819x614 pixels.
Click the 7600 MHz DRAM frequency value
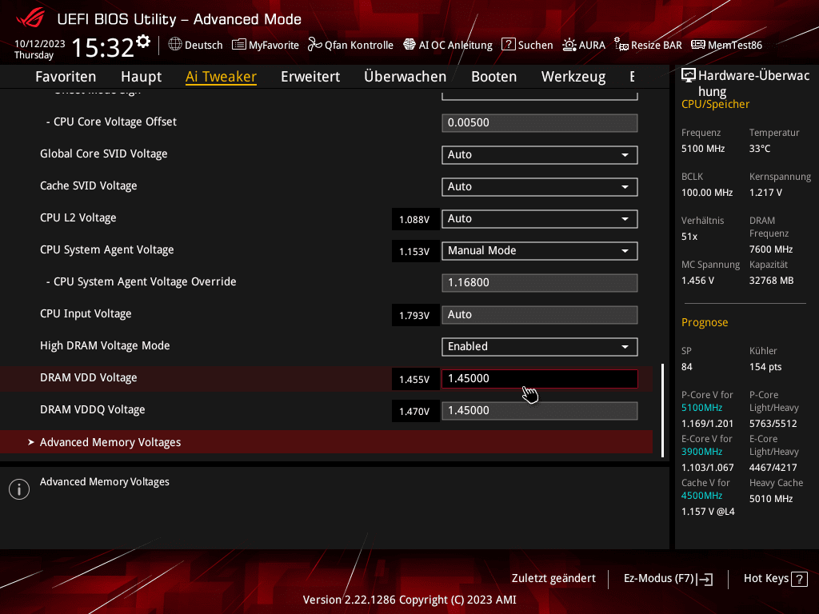[771, 249]
